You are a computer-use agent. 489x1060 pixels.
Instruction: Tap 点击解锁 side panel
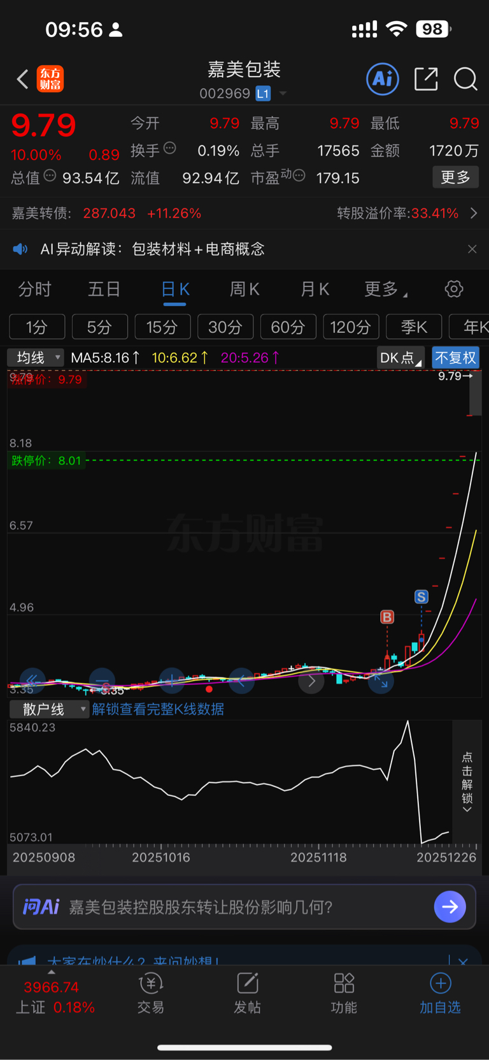(x=467, y=782)
